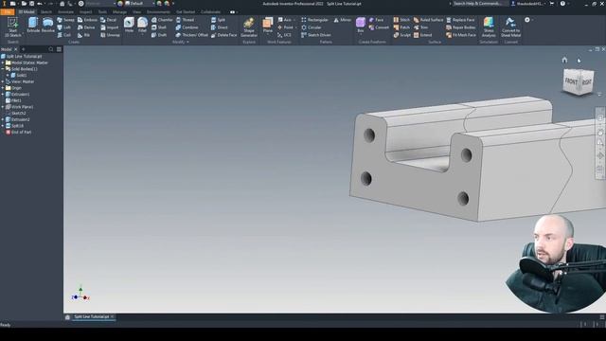Screen dimensions: 606x341
Task: Go to home view icon
Action: tap(564, 60)
